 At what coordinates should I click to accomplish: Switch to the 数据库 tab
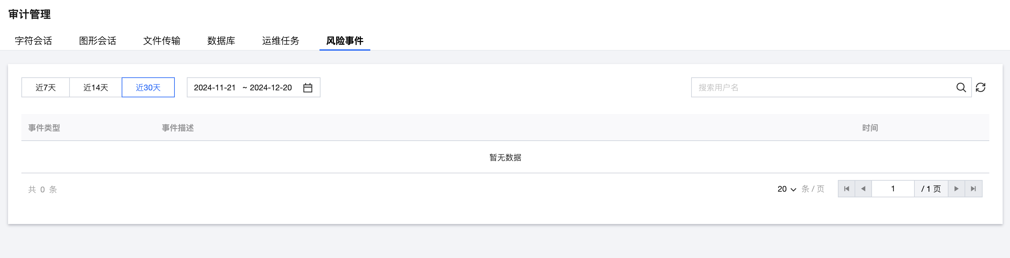221,41
